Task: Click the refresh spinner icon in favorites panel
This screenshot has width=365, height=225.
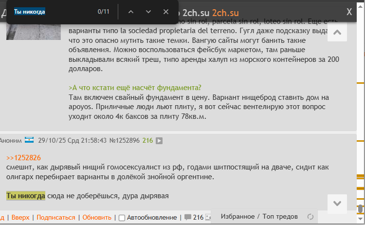Action: 310,217
